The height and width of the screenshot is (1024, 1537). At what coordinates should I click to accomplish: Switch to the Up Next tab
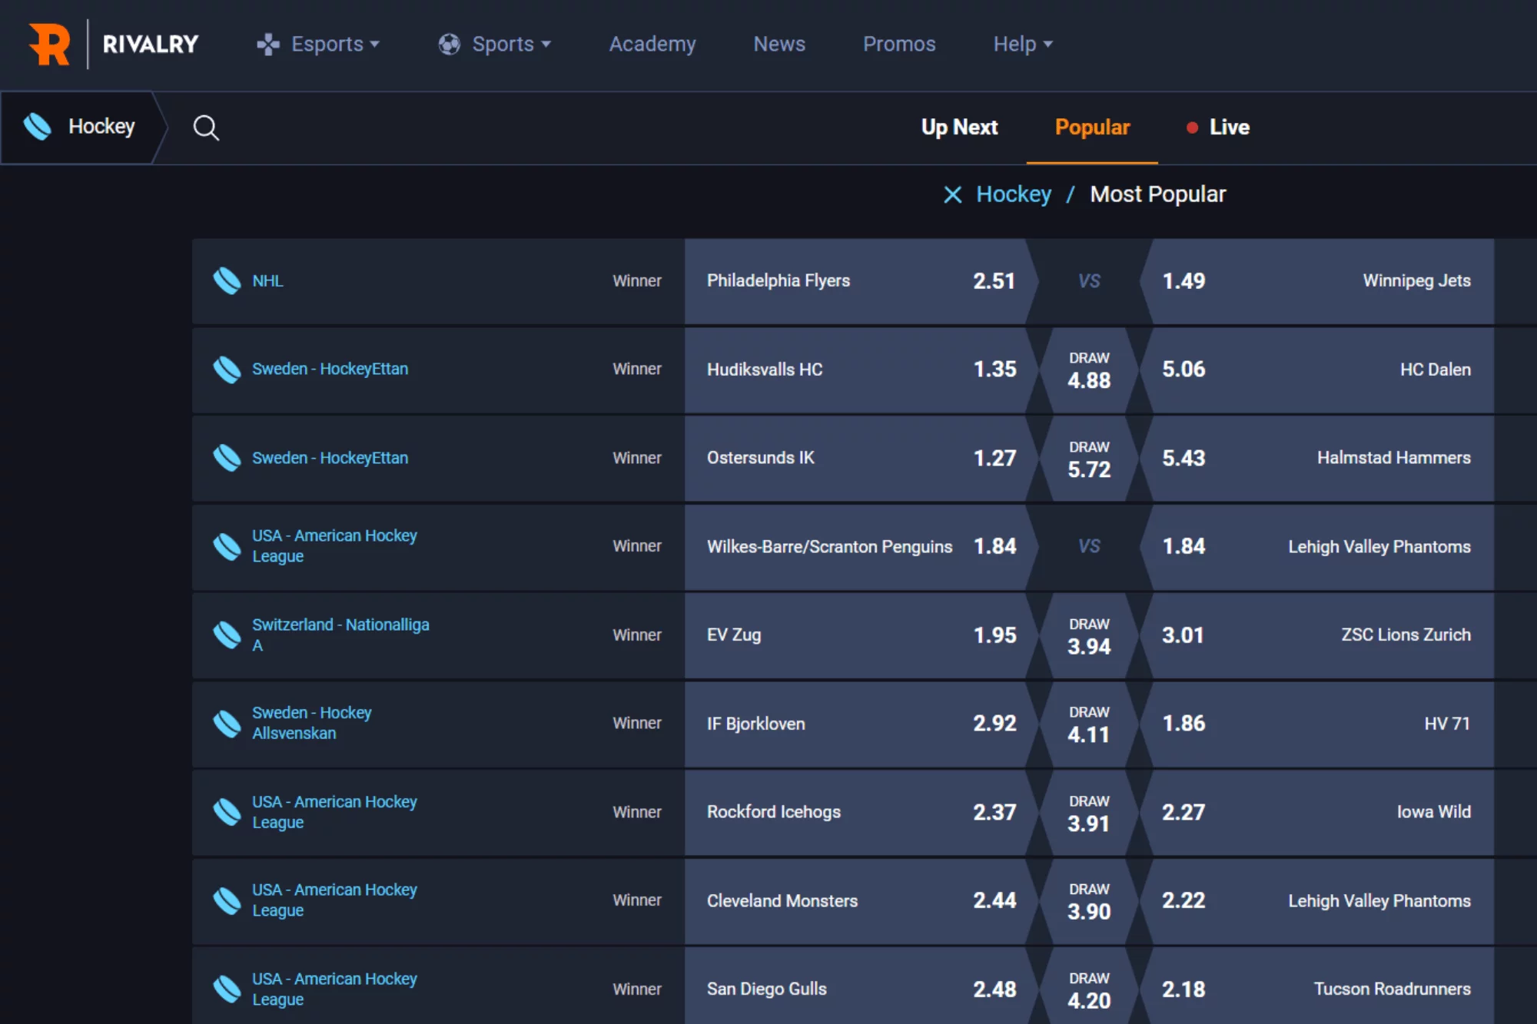coord(959,128)
